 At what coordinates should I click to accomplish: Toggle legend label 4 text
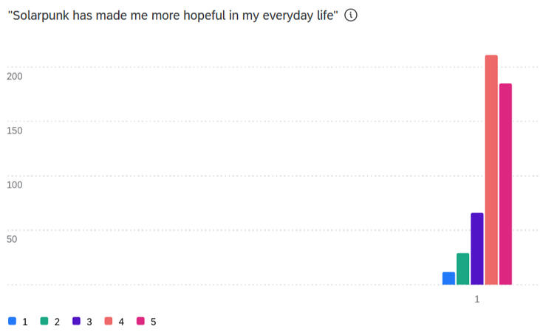tap(121, 322)
